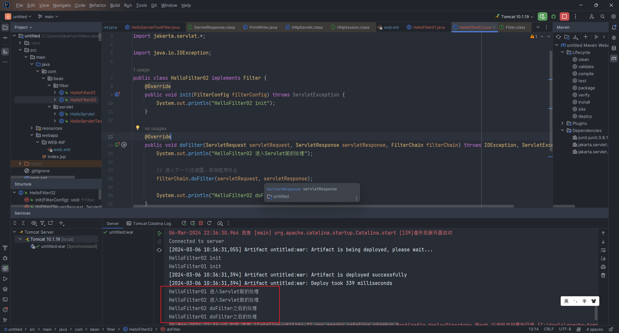619x333 pixels.
Task: Expand the target folder
Action: (20, 164)
